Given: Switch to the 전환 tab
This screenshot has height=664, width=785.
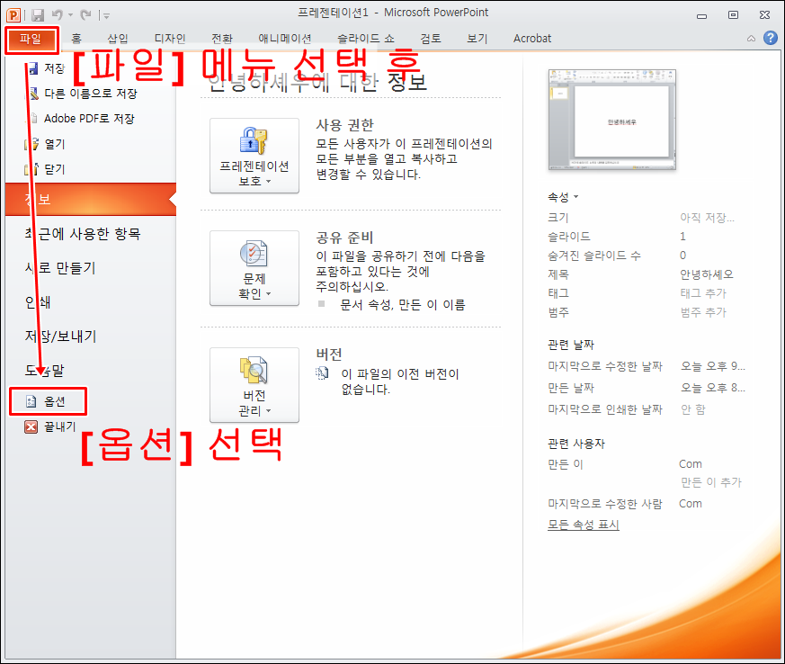Looking at the screenshot, I should tap(222, 39).
